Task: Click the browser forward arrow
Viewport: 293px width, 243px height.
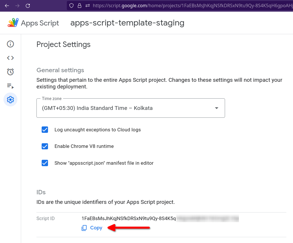Action: [x=17, y=6]
